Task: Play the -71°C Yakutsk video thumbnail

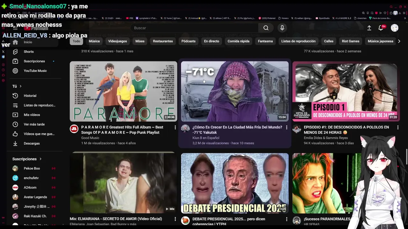Action: [235, 91]
